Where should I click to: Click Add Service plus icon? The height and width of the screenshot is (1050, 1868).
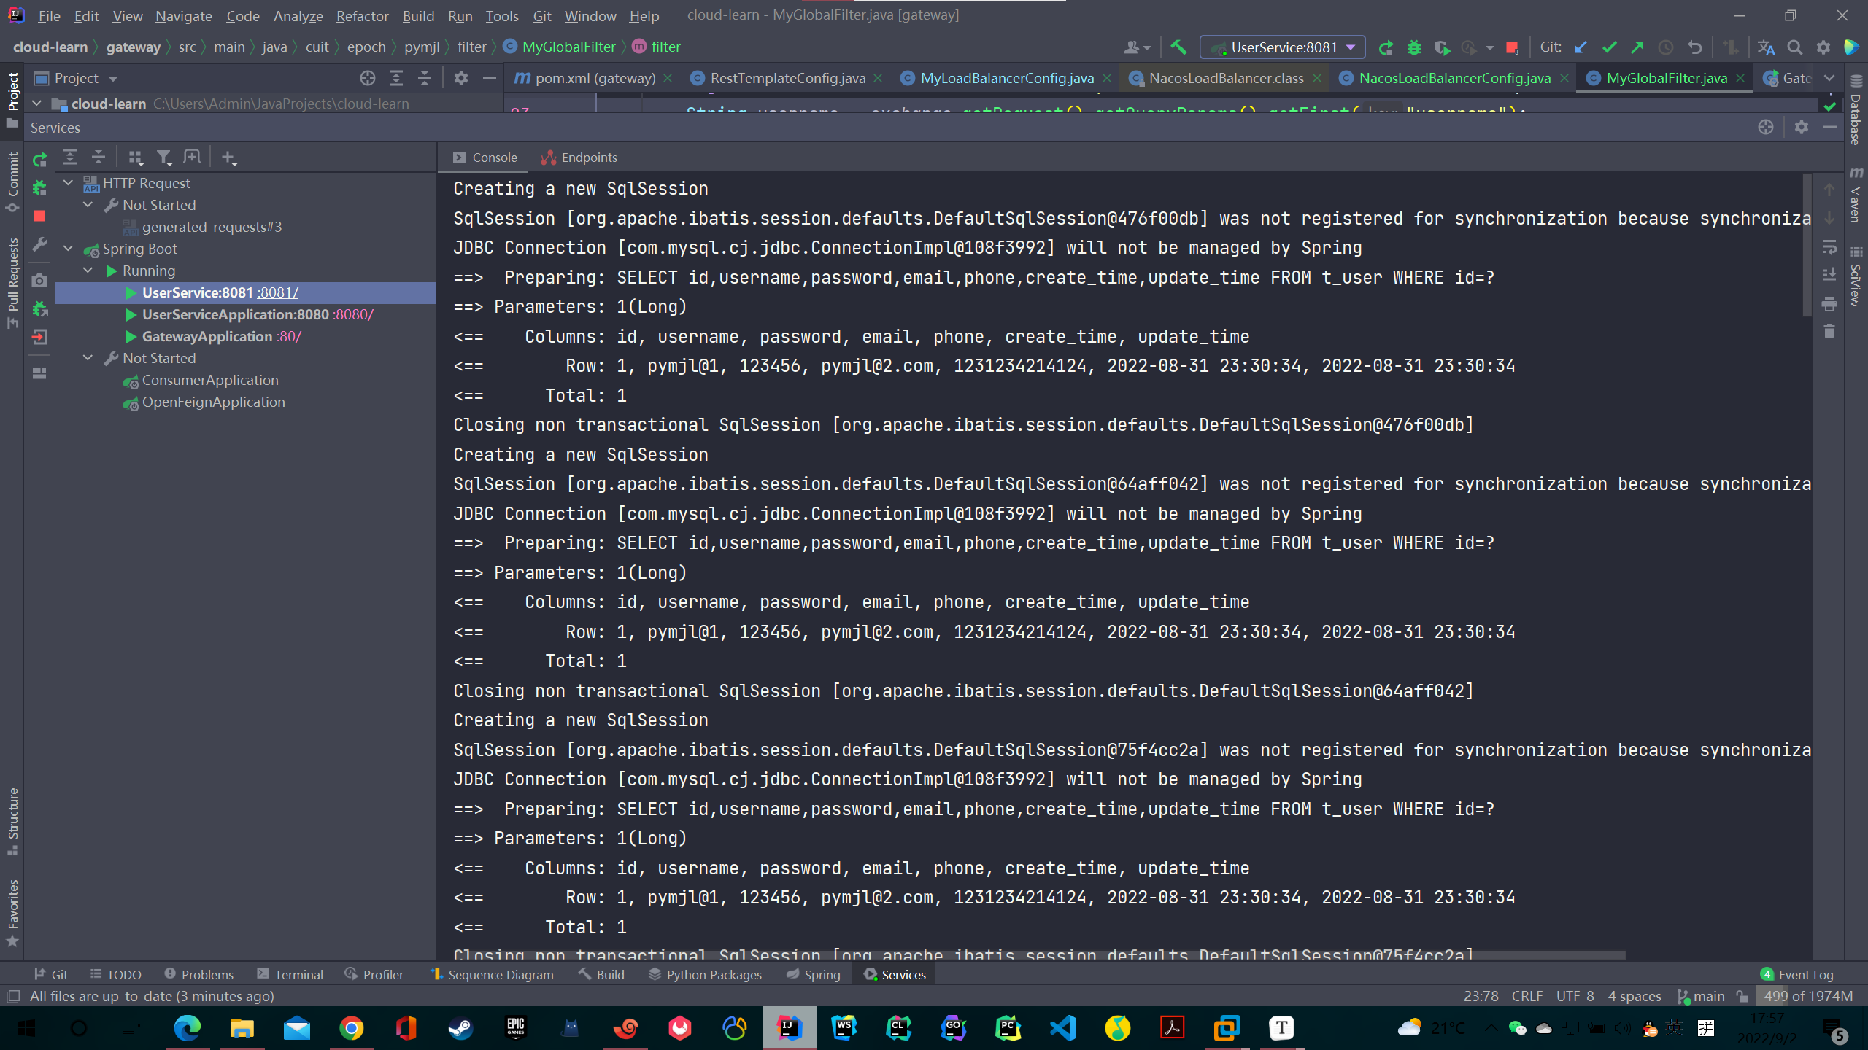229,157
